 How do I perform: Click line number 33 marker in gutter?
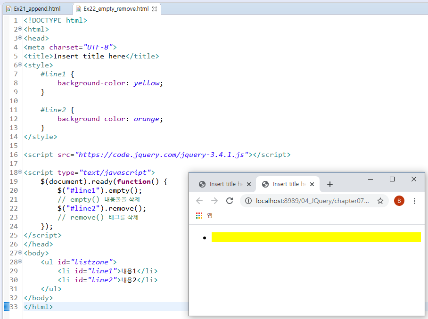pos(14,307)
